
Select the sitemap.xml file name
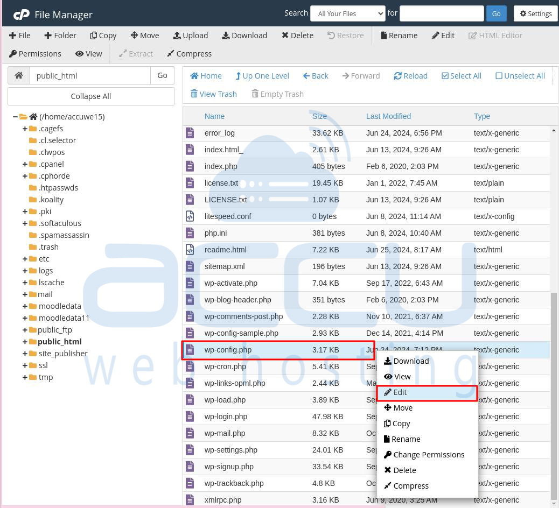point(225,266)
